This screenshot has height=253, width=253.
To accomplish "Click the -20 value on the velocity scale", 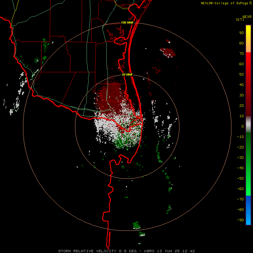I will click(240, 147).
